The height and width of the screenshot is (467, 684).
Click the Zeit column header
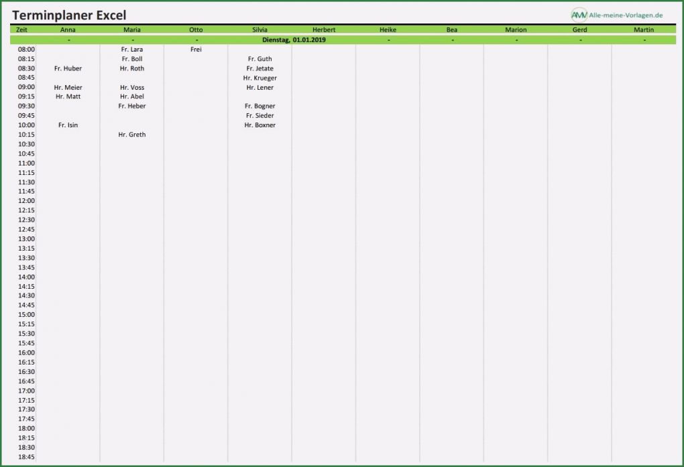click(x=22, y=29)
